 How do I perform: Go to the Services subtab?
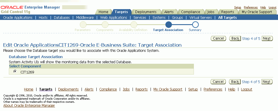140,18
